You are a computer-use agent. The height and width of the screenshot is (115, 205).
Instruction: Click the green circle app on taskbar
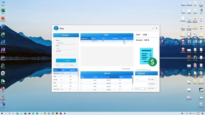37,113
